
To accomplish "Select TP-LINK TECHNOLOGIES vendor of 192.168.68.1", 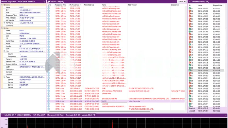I will [141, 88].
